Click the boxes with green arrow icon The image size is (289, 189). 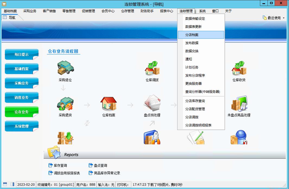[x=65, y=138]
